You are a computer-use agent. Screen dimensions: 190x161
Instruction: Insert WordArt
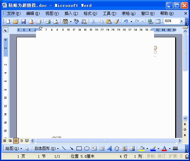[110, 148]
